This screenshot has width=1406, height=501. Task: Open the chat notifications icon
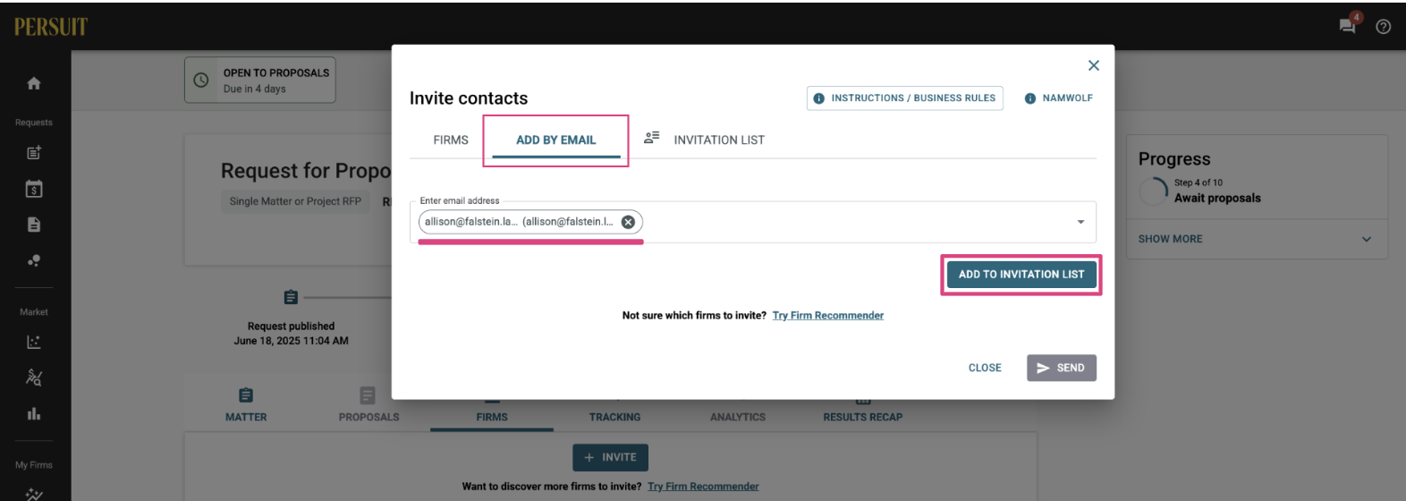(x=1349, y=25)
